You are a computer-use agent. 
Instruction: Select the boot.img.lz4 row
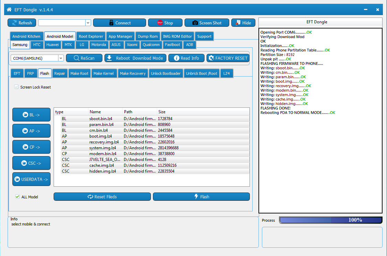click(155, 136)
